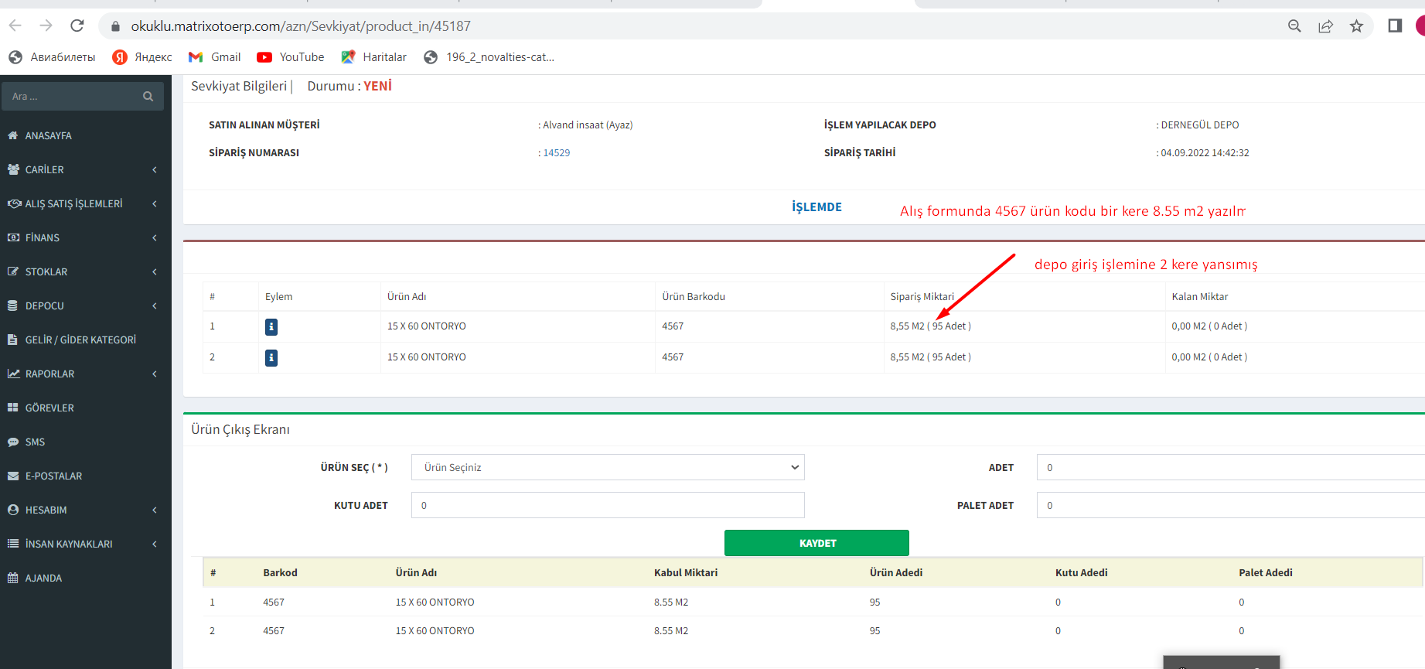The image size is (1425, 669).
Task: Click the info icon in row 2
Action: pyautogui.click(x=271, y=358)
